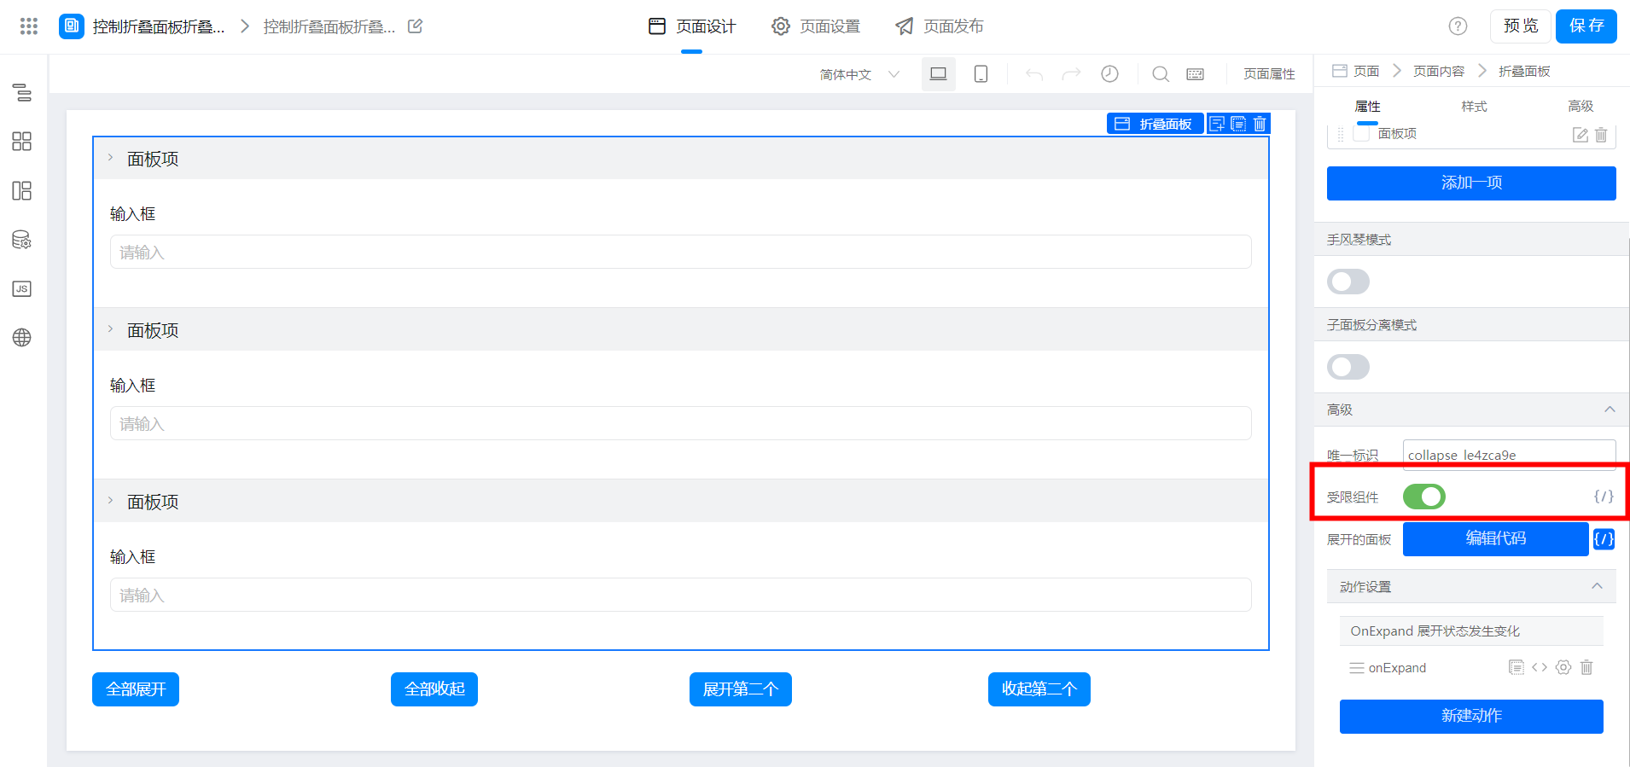Switch to the 页面设计 tab
This screenshot has height=767, width=1630.
[692, 26]
